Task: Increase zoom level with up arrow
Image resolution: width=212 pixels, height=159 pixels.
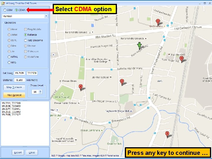Action: pyautogui.click(x=40, y=91)
